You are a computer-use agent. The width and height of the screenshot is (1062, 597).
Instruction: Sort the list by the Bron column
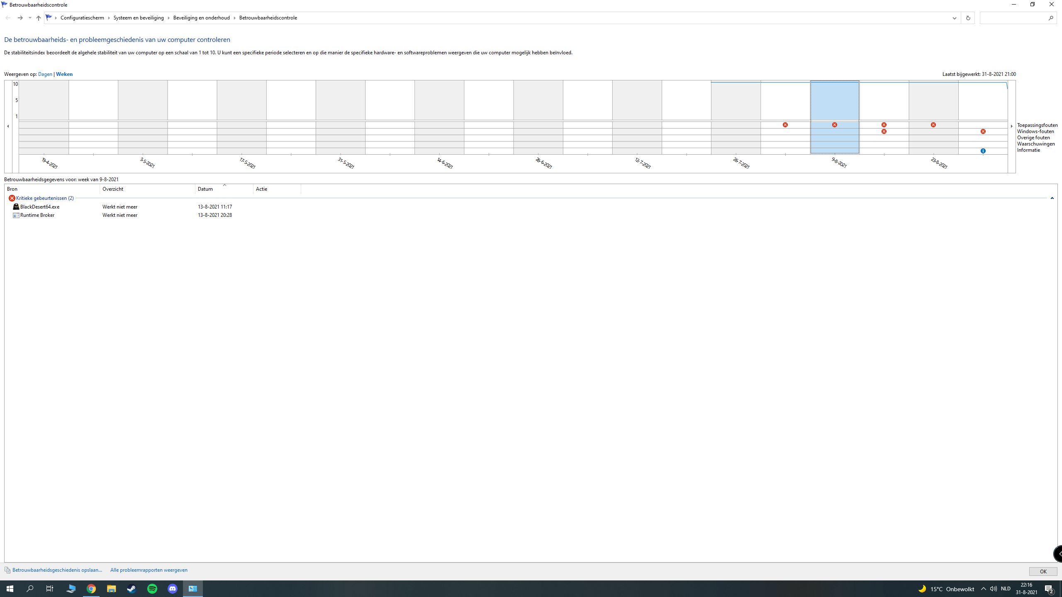click(x=52, y=189)
